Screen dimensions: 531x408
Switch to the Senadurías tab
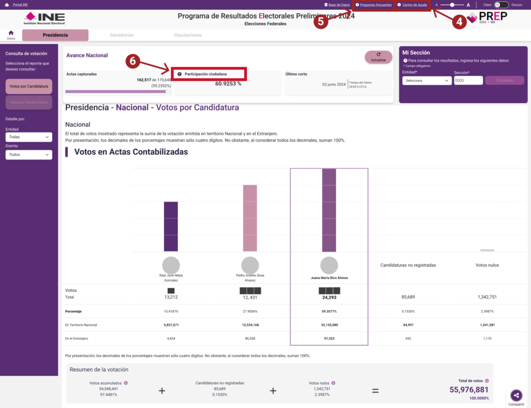click(121, 35)
